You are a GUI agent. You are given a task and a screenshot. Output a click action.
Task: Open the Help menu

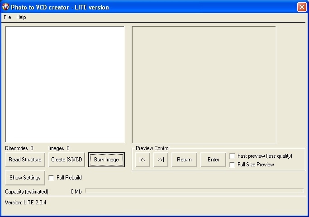21,17
